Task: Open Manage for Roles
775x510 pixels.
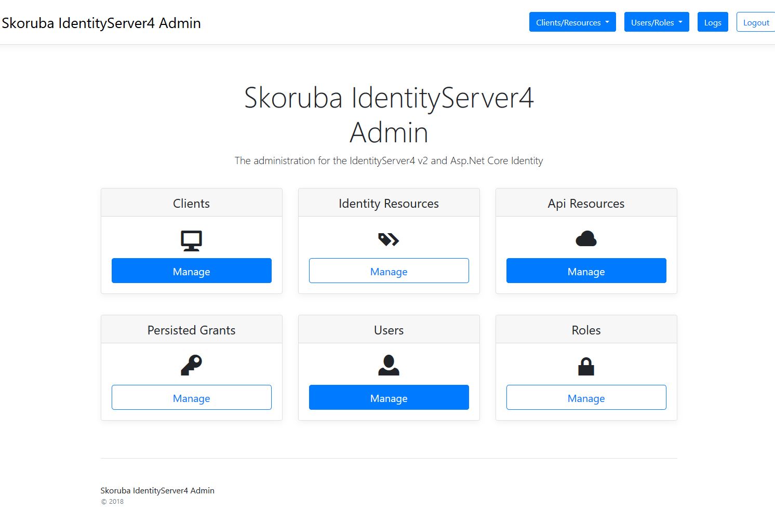Action: [x=586, y=397]
